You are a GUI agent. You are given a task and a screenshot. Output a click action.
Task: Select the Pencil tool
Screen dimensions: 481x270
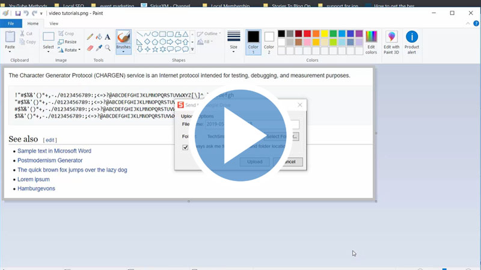90,37
